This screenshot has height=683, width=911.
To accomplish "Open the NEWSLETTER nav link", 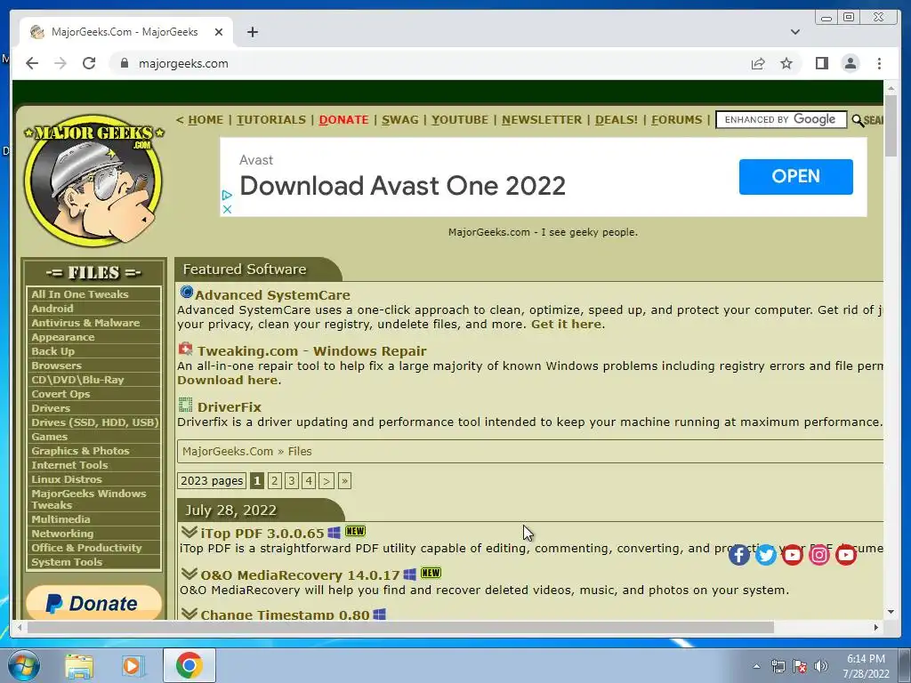I will coord(542,120).
